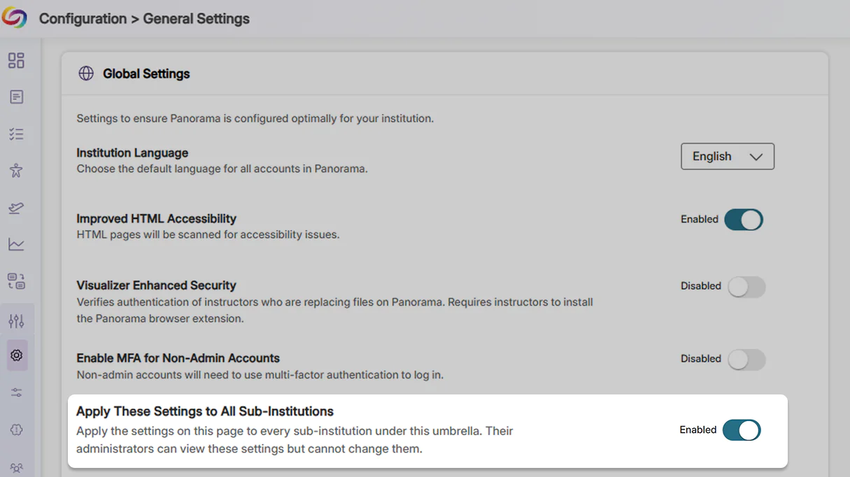Click the Panorama logo icon

pyautogui.click(x=14, y=17)
